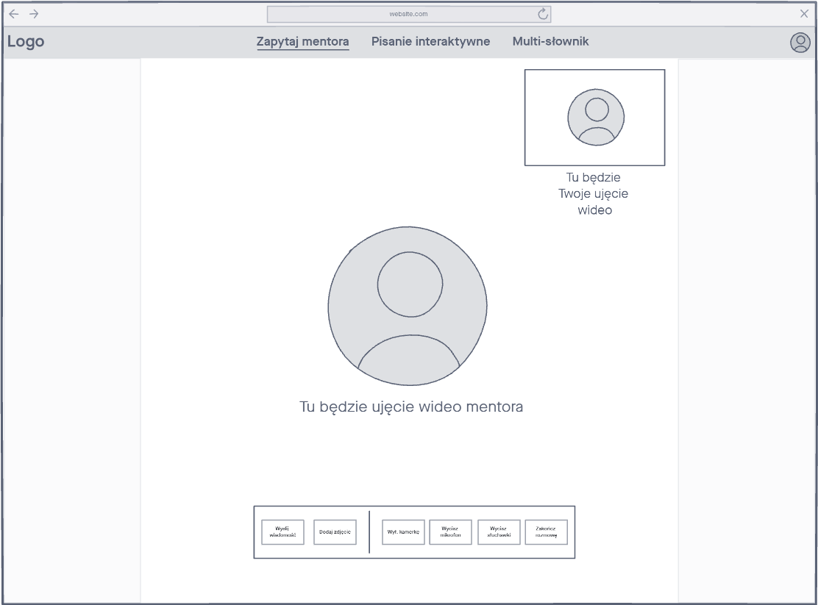Mute microphone using Wycisz mikrofon
818x605 pixels.
[x=450, y=532]
